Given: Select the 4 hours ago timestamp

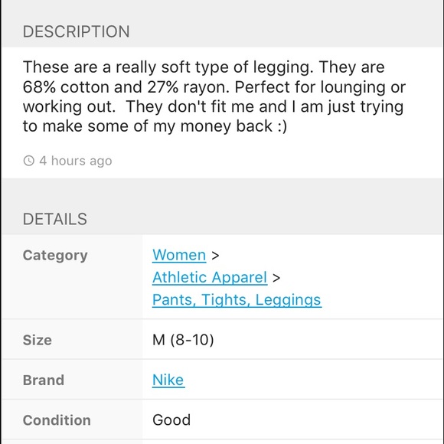Looking at the screenshot, I should (x=76, y=161).
